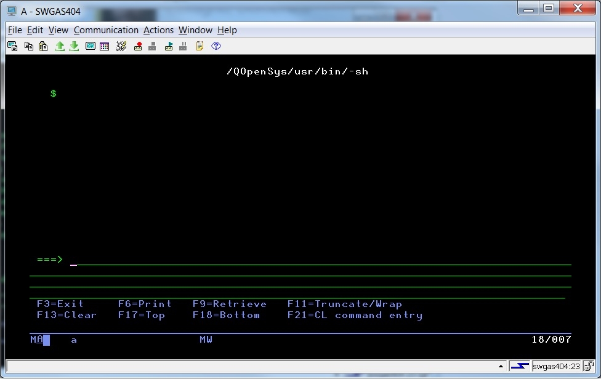
Task: Open the Actions menu
Action: point(158,30)
